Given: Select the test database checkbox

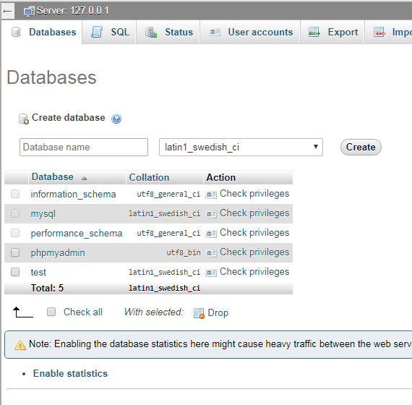Looking at the screenshot, I should click(x=15, y=272).
